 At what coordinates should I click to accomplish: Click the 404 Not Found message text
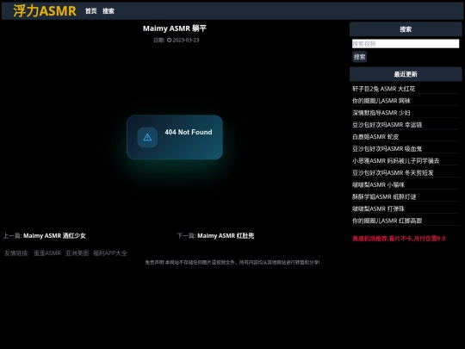pos(189,132)
